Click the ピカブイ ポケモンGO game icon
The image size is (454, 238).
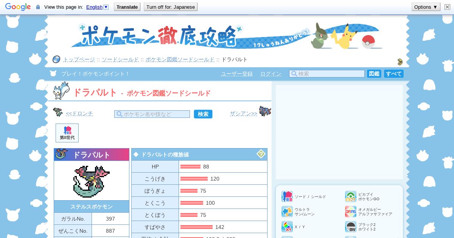[x=351, y=196]
